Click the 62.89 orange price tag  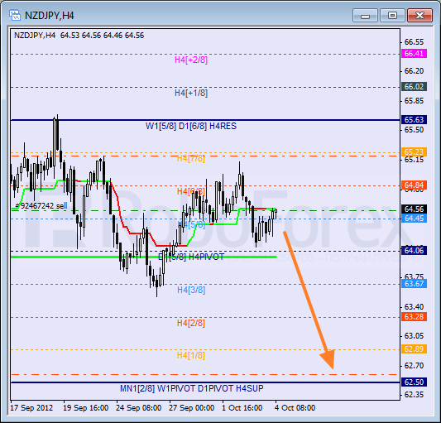pyautogui.click(x=414, y=349)
